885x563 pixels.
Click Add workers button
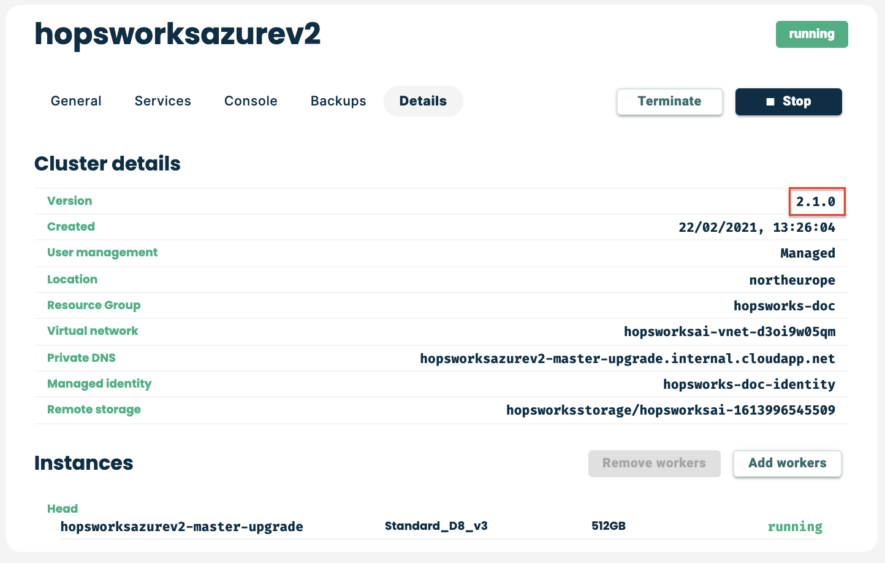coord(787,463)
